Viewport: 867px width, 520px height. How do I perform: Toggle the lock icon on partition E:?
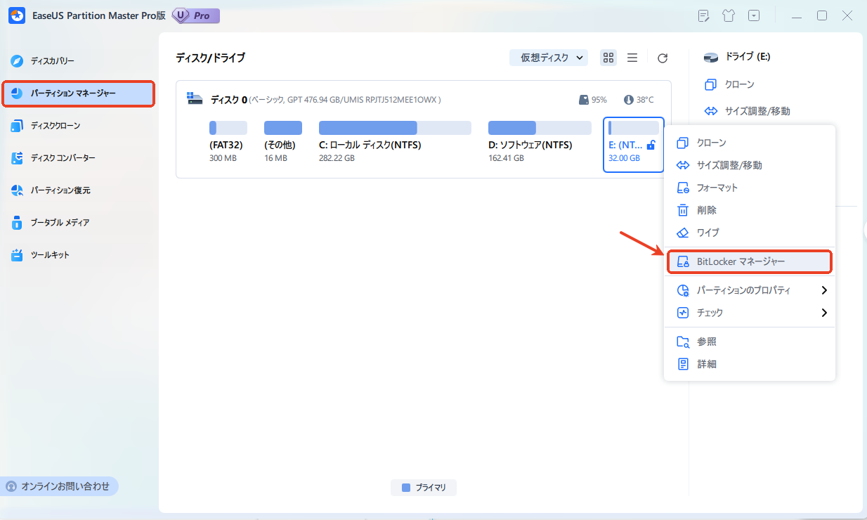[x=650, y=145]
